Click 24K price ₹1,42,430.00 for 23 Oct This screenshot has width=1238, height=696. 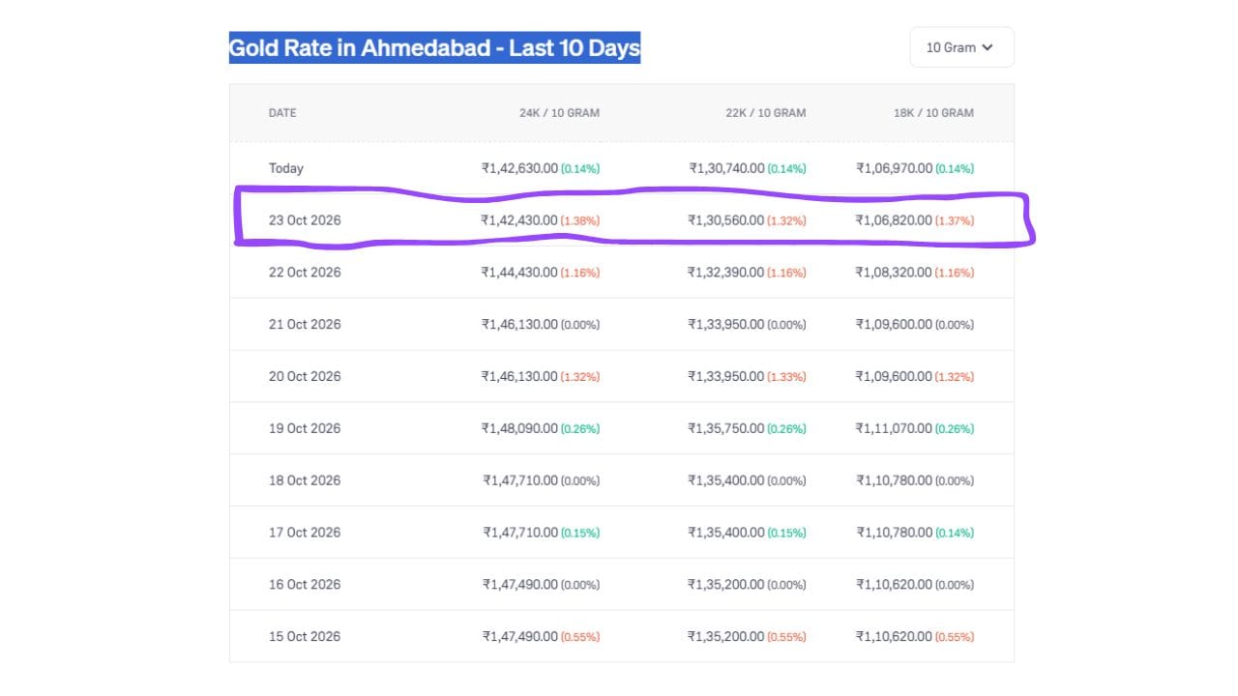pos(519,220)
